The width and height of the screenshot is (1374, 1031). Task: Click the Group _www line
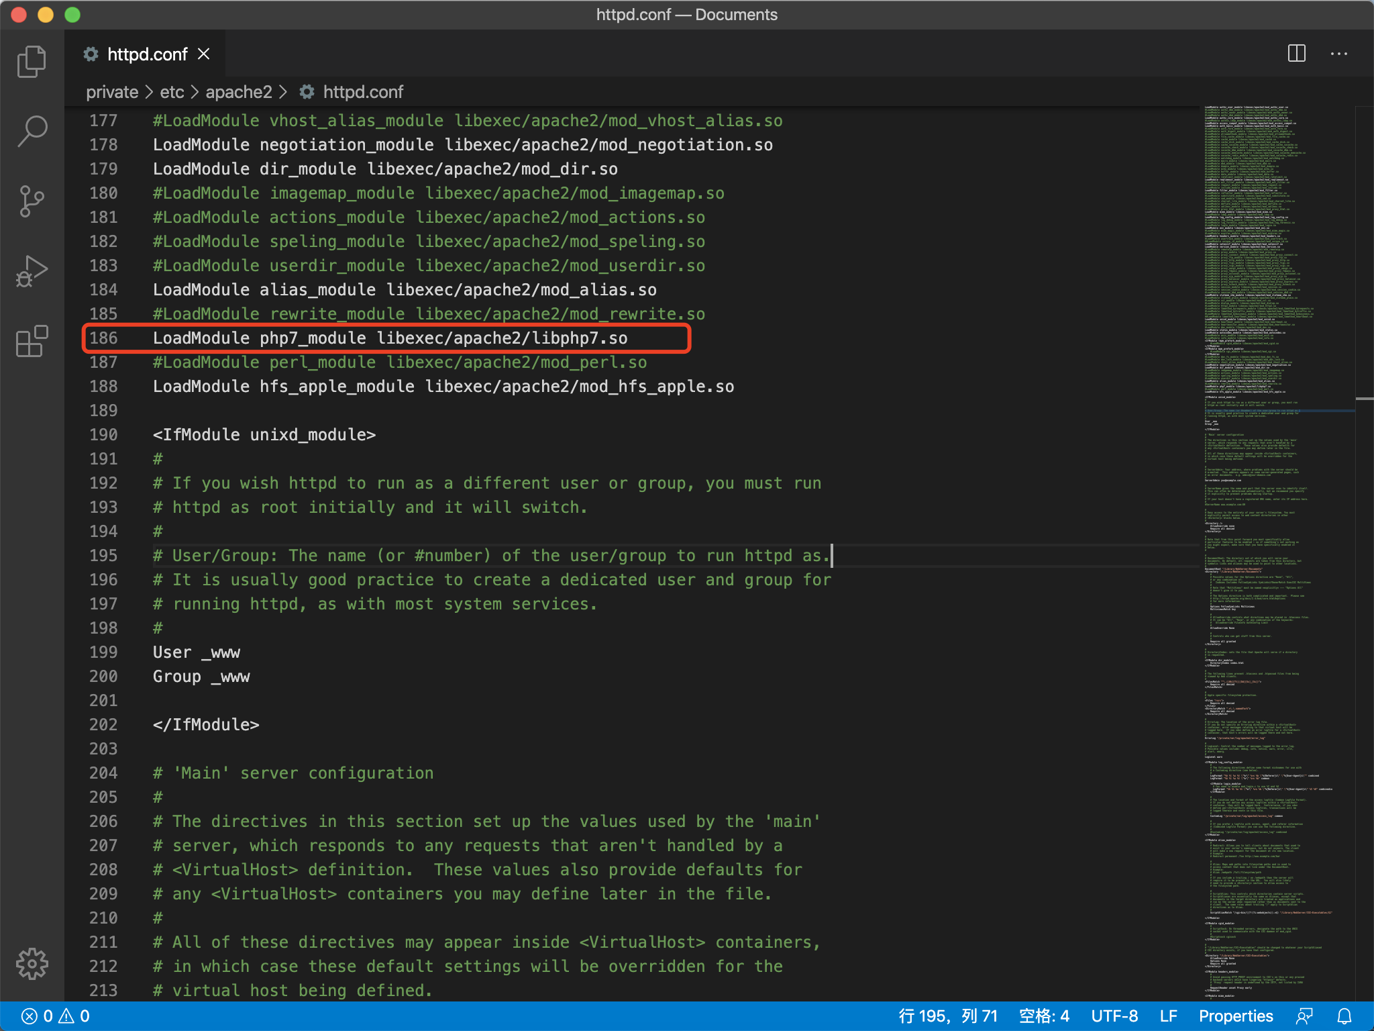tap(201, 677)
